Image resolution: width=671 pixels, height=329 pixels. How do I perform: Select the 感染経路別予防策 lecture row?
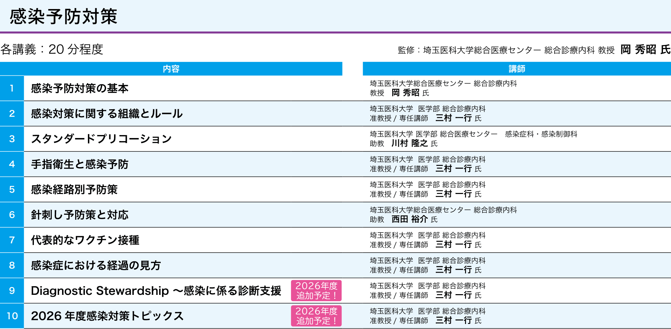[x=74, y=190]
